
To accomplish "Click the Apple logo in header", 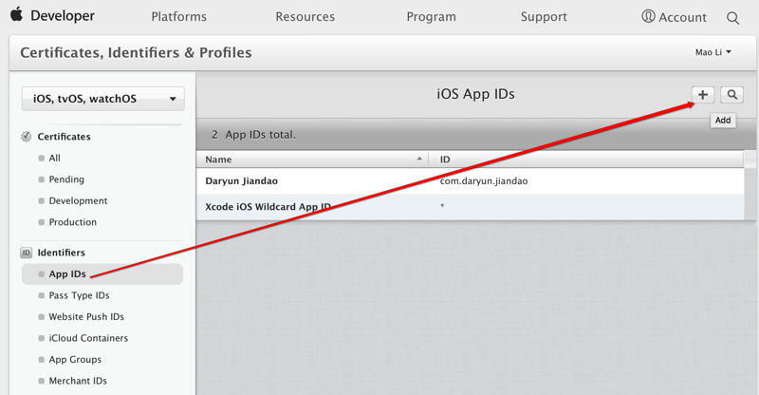I will pos(16,15).
